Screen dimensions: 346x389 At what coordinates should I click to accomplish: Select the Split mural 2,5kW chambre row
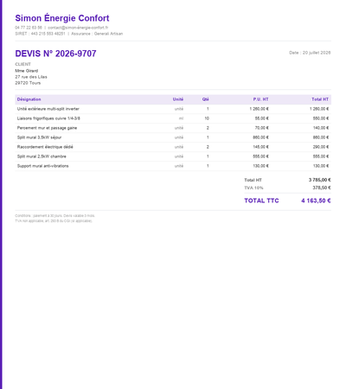pyautogui.click(x=173, y=156)
